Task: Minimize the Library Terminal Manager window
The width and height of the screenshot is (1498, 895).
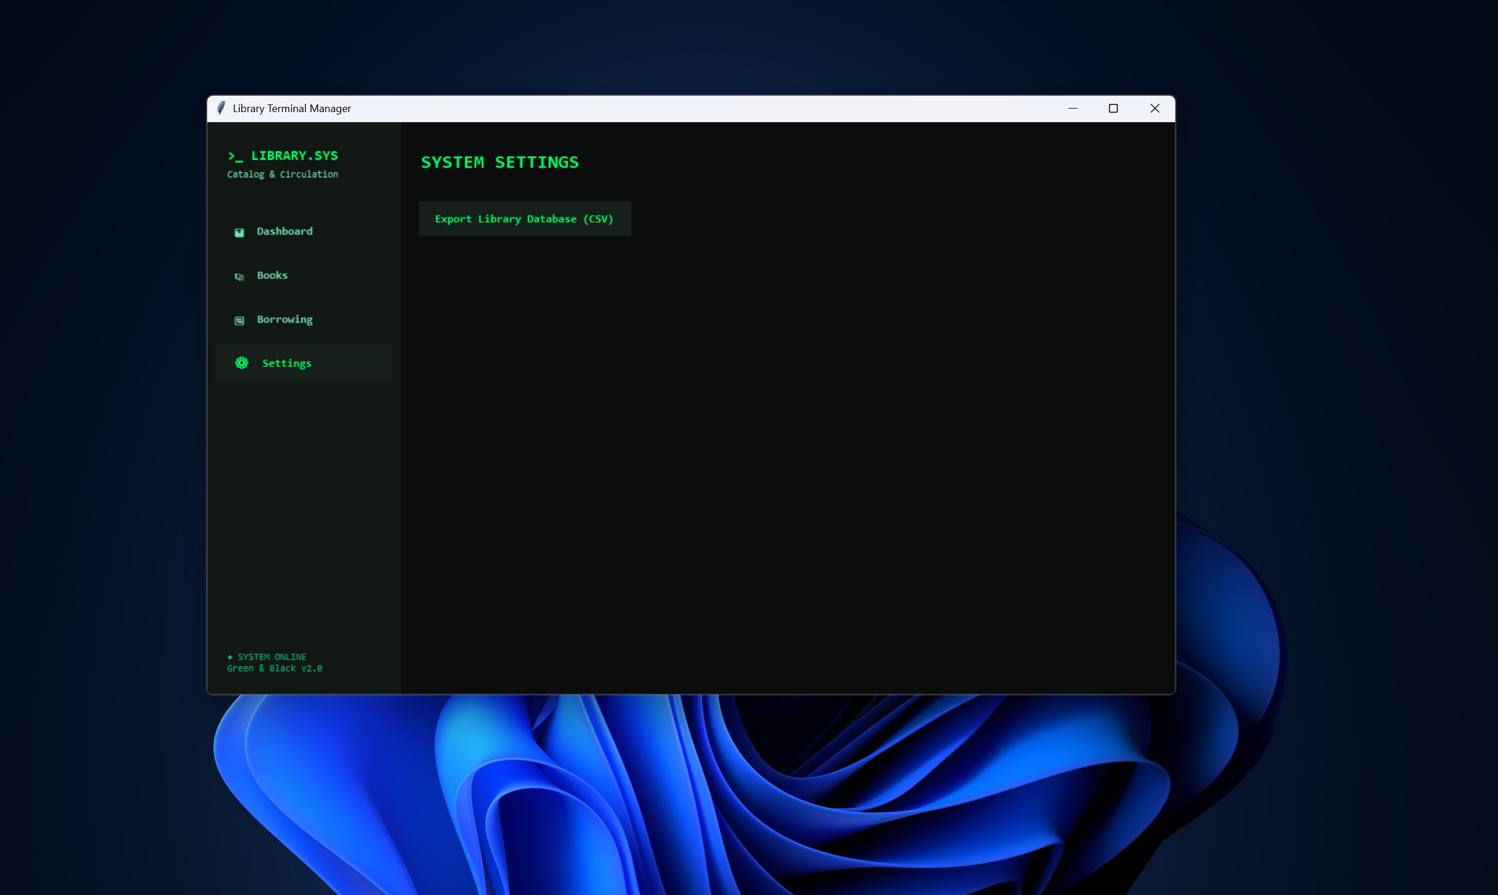Action: click(1073, 109)
